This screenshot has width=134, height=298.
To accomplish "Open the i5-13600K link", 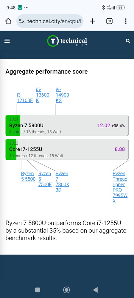I will coord(43,95).
